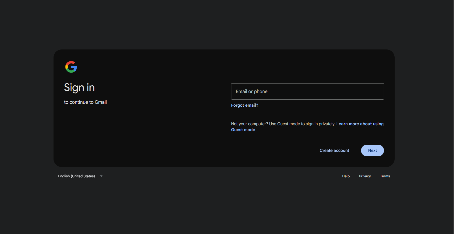Click the Next button
Viewport: 454px width, 234px height.
[372, 151]
